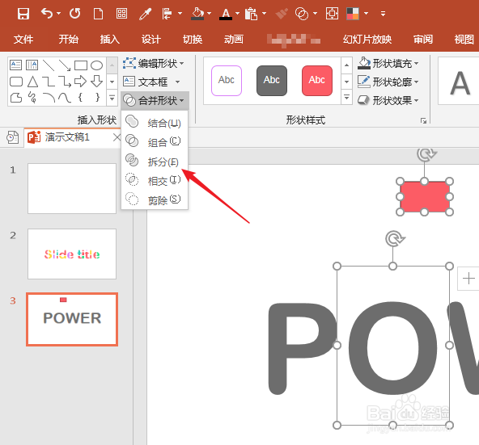Choose 结合(U) from merge shapes menu
The width and height of the screenshot is (479, 445).
(x=155, y=123)
